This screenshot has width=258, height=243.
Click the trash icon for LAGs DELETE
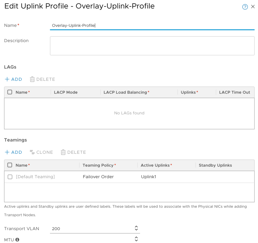(x=32, y=79)
